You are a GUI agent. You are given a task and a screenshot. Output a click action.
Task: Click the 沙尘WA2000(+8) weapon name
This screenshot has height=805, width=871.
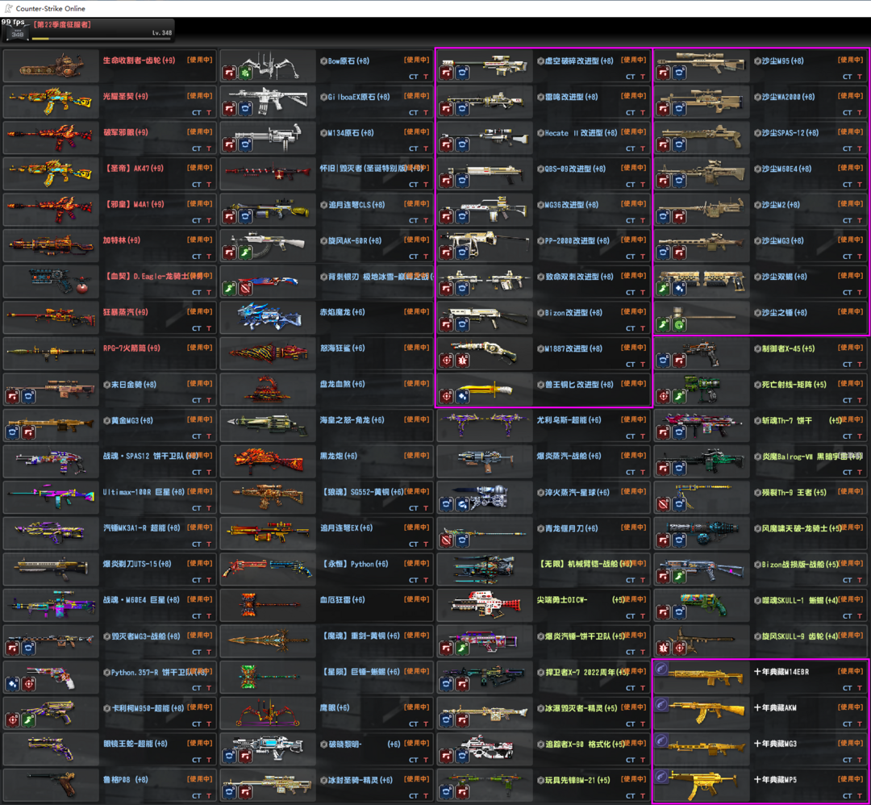pos(788,97)
